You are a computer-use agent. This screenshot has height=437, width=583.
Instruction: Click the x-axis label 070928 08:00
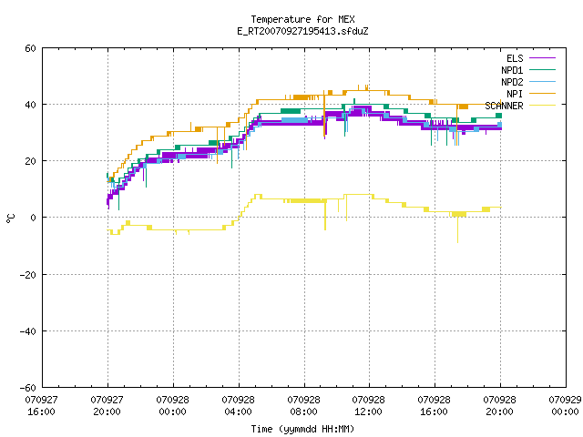(303, 406)
